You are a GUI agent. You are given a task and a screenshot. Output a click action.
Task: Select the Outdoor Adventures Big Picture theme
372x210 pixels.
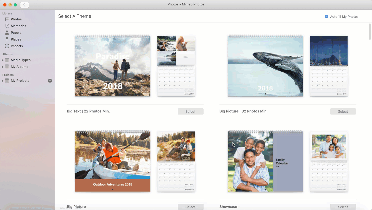coord(191,207)
